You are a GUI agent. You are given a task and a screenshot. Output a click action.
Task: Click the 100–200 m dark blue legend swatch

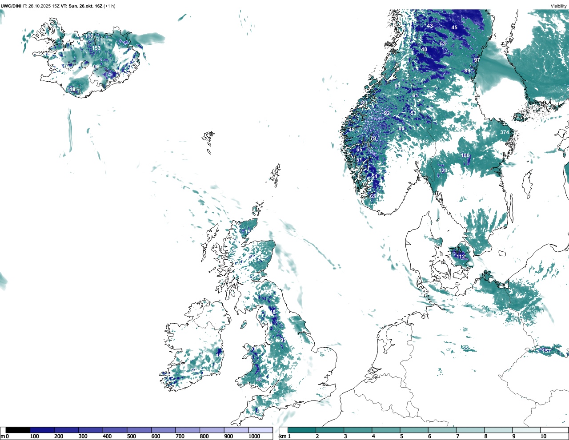pos(42,430)
